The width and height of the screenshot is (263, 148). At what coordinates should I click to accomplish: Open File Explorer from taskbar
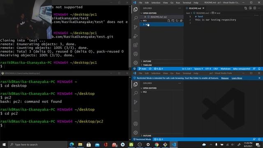pyautogui.click(x=80, y=144)
